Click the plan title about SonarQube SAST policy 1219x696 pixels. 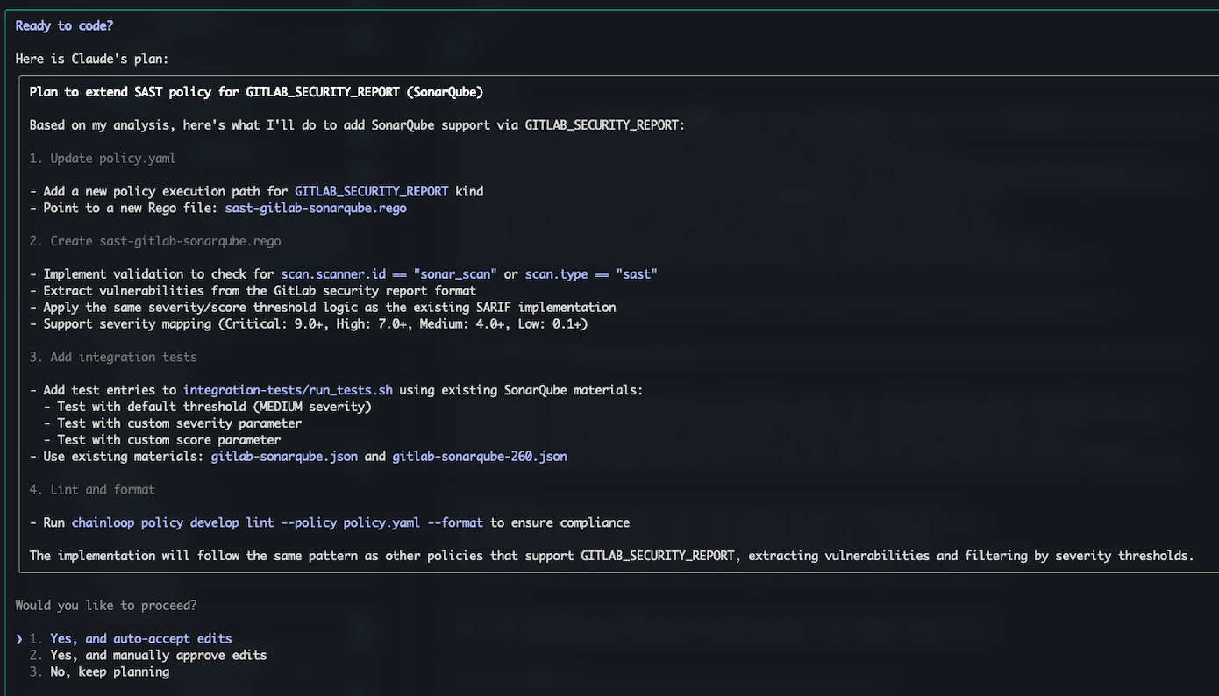pyautogui.click(x=256, y=91)
